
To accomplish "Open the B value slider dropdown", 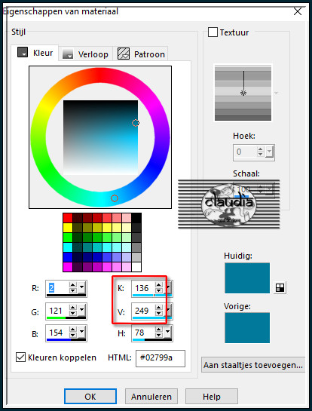I will [81, 332].
